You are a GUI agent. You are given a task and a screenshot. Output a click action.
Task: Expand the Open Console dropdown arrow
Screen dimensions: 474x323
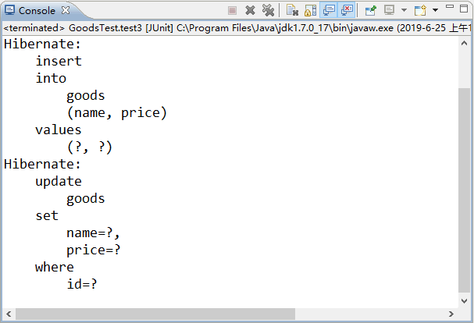(x=435, y=10)
